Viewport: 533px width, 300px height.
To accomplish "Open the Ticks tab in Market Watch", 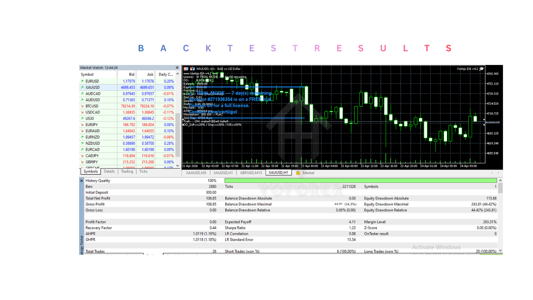I will click(x=143, y=172).
